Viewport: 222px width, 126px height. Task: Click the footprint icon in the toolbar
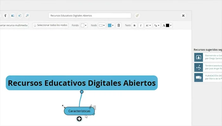tap(5, 16)
